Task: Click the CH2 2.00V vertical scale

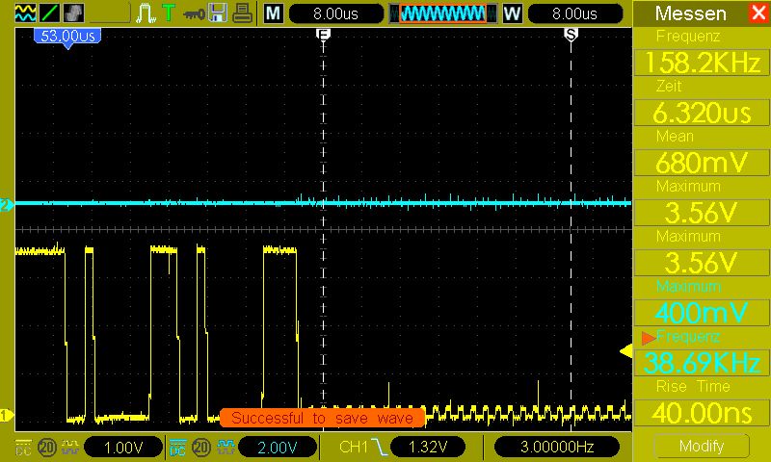Action: click(278, 447)
